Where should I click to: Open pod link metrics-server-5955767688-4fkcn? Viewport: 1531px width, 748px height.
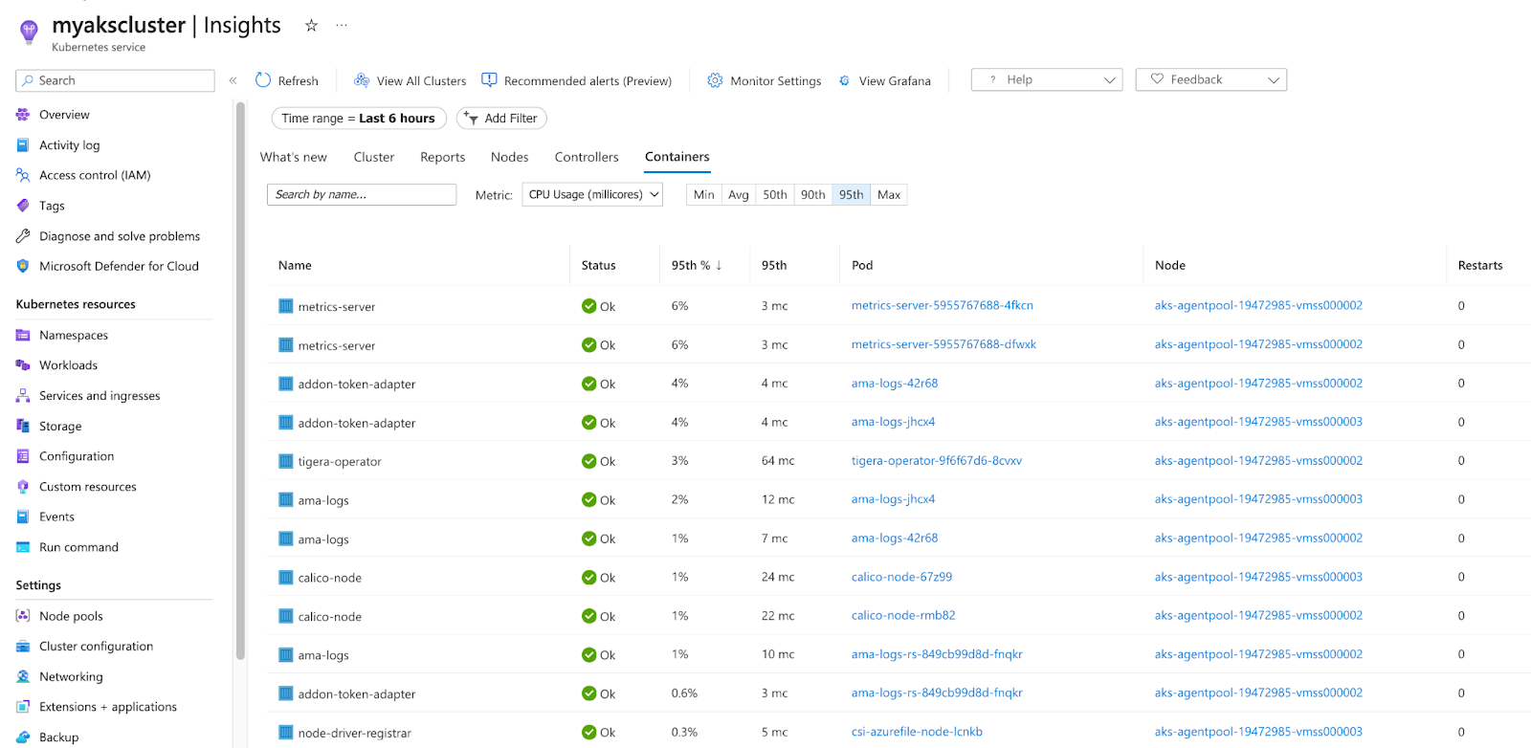coord(943,306)
